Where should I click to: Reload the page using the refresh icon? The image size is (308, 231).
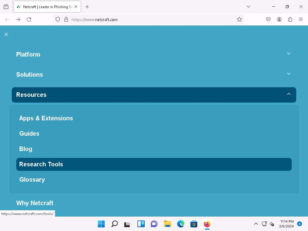[29, 20]
